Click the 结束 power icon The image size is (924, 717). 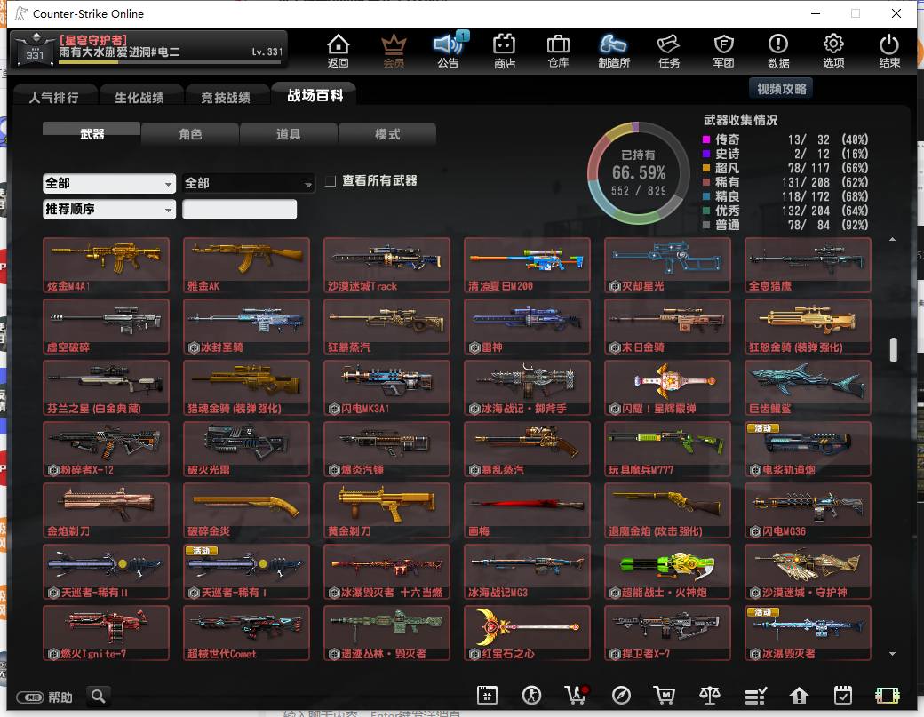[x=888, y=50]
